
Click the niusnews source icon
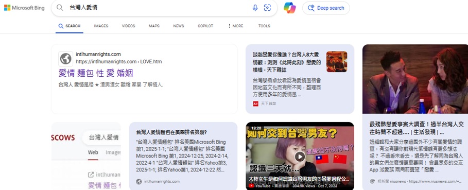coord(372,181)
